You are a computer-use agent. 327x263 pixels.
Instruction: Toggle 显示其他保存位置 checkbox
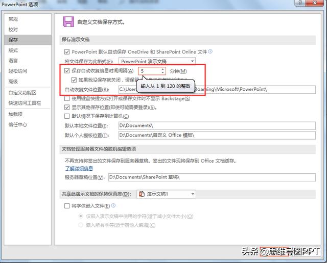click(x=67, y=108)
